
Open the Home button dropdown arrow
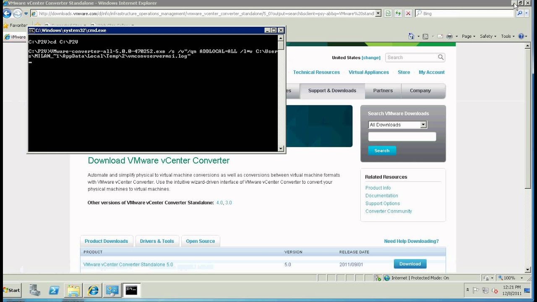click(418, 36)
